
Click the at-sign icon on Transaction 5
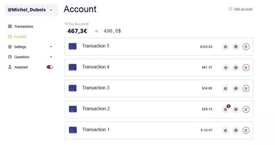pyautogui.click(x=236, y=47)
